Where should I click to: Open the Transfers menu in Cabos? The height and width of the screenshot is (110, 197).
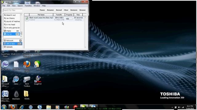point(28,6)
